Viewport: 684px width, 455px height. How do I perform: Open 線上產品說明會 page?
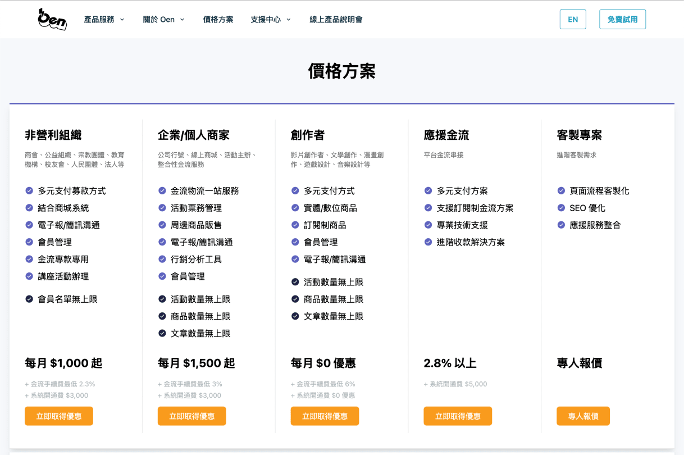(336, 19)
